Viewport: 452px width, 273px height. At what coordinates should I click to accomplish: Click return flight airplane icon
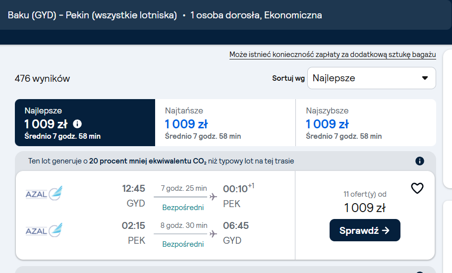[213, 234]
